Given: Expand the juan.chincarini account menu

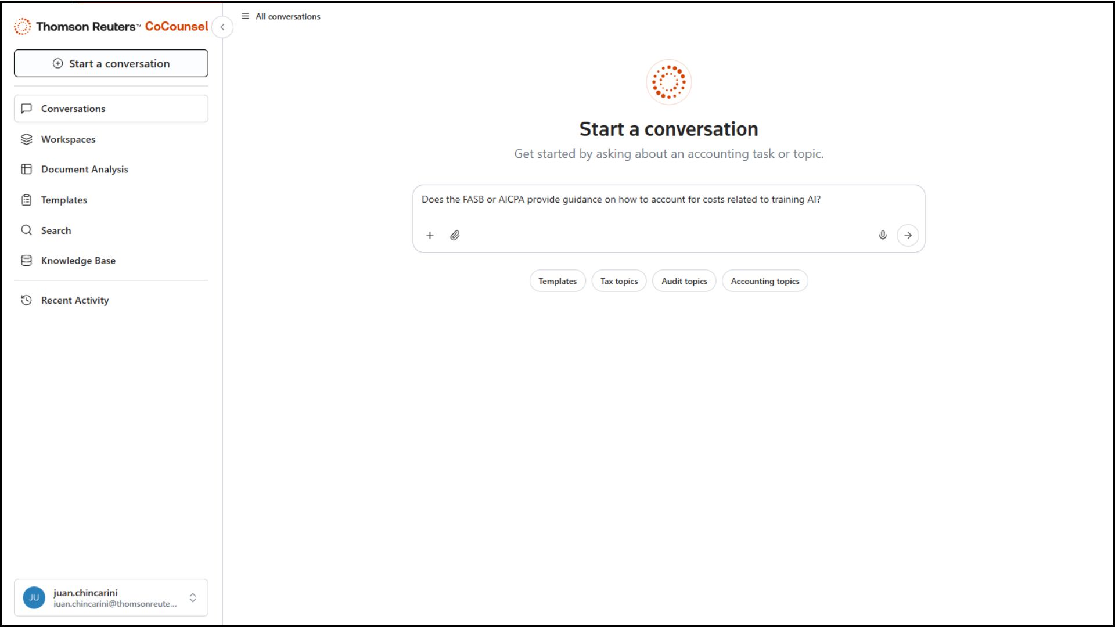Looking at the screenshot, I should click(x=193, y=597).
